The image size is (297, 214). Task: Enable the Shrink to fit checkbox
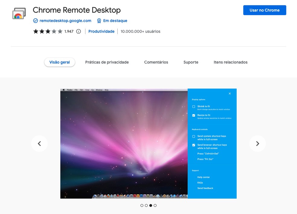(194, 106)
